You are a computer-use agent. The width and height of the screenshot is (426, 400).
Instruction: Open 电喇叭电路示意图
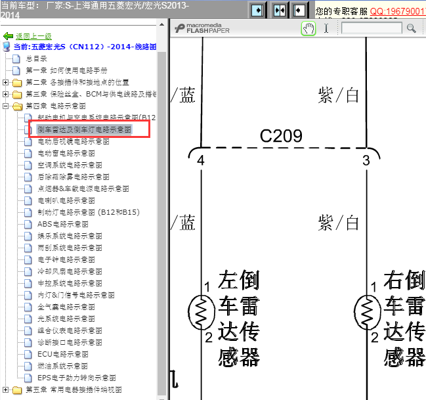[66, 200]
